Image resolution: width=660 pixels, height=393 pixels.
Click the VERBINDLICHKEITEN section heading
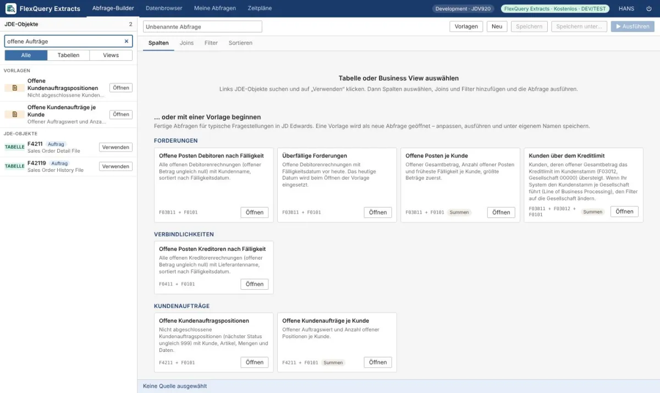pyautogui.click(x=184, y=234)
